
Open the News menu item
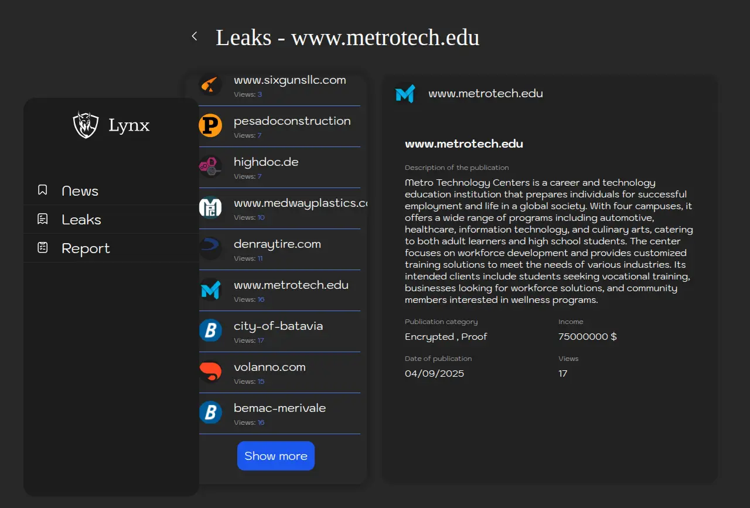click(80, 191)
